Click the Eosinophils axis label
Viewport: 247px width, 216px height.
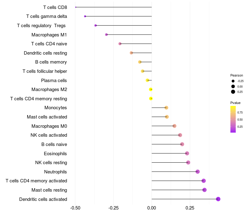pyautogui.click(x=56, y=153)
